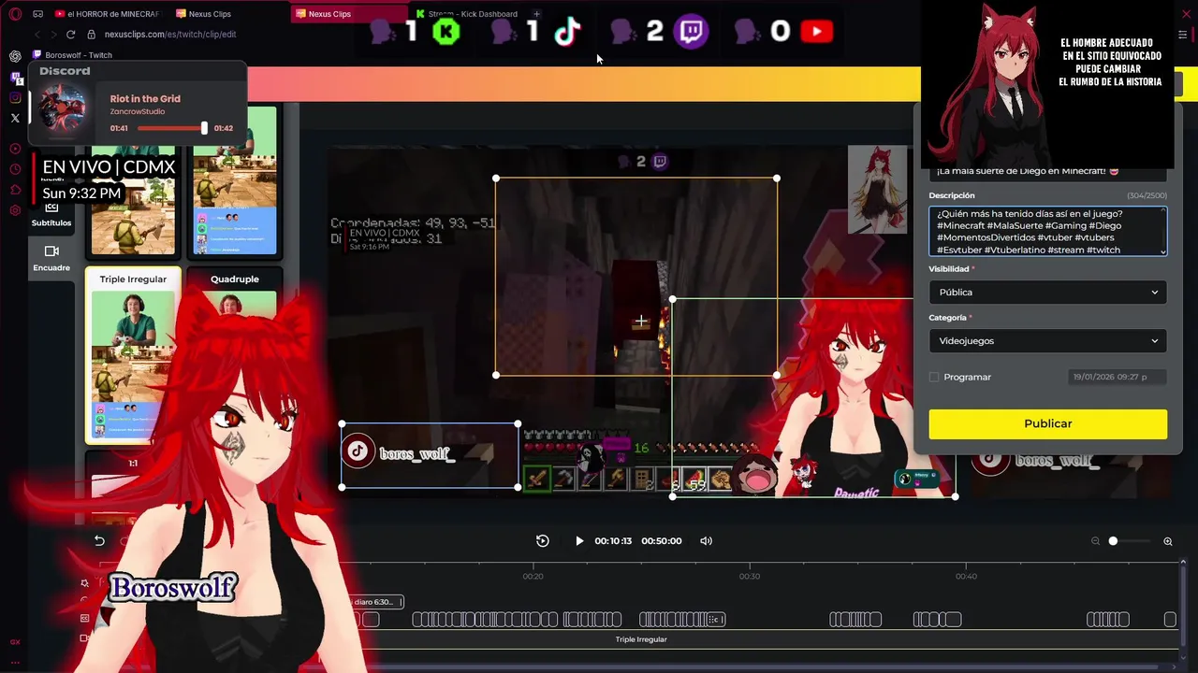The width and height of the screenshot is (1198, 673).
Task: Zoom in the timeline
Action: pos(1168,541)
